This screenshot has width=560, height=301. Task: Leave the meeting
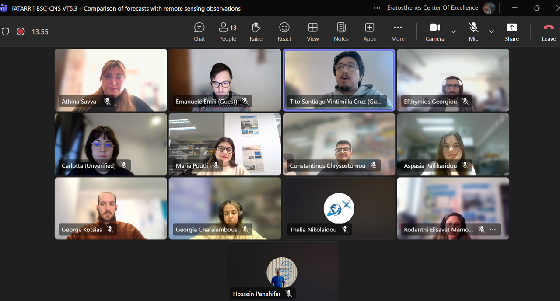pyautogui.click(x=549, y=32)
